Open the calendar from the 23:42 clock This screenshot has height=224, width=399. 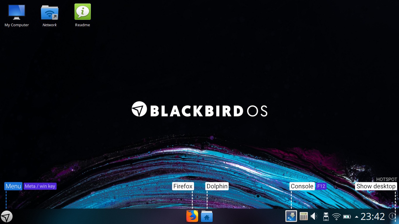tap(373, 216)
